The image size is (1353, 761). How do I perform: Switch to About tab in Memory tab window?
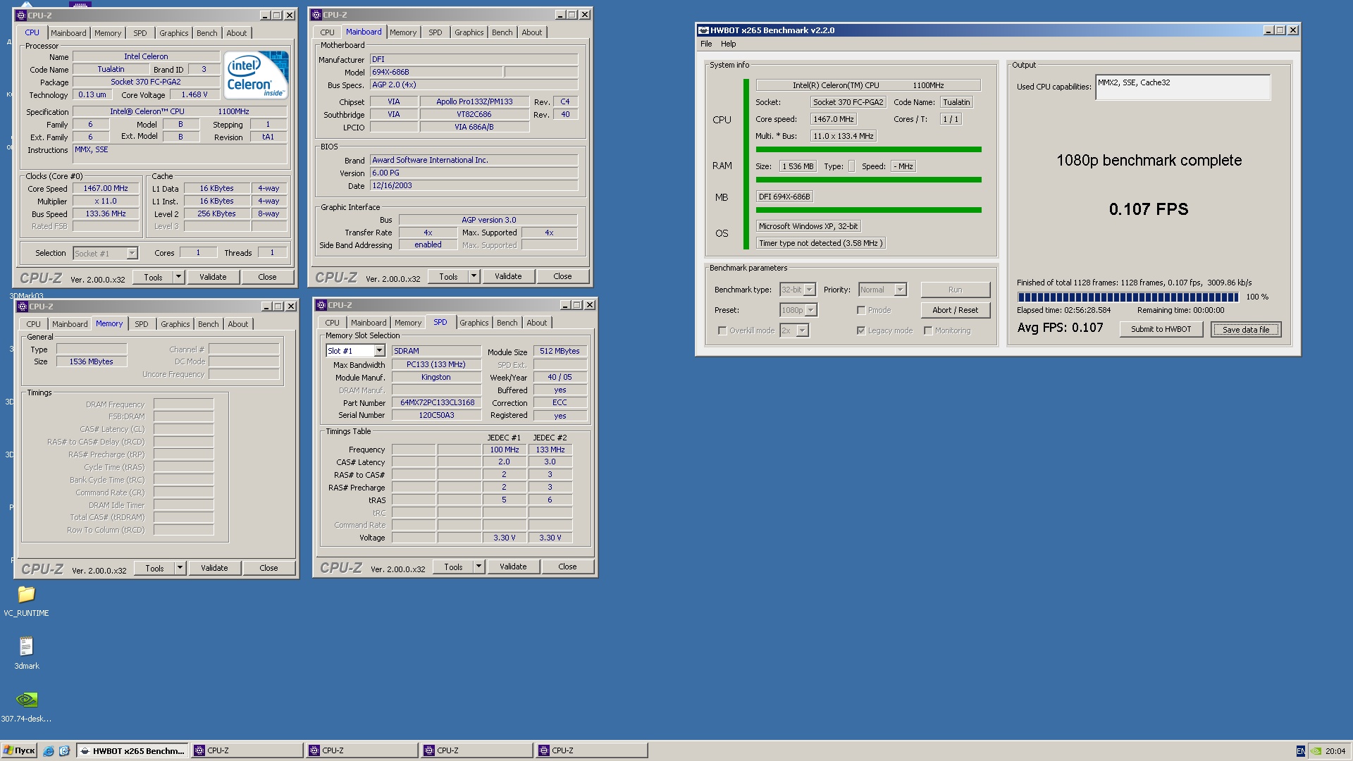(x=237, y=324)
